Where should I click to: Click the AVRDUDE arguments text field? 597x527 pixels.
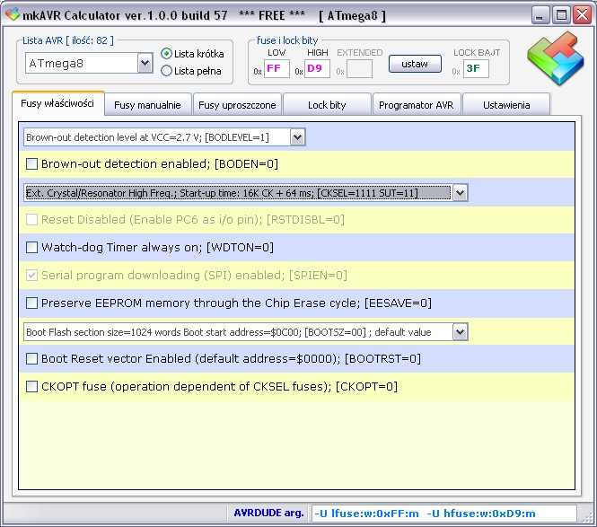(x=444, y=514)
